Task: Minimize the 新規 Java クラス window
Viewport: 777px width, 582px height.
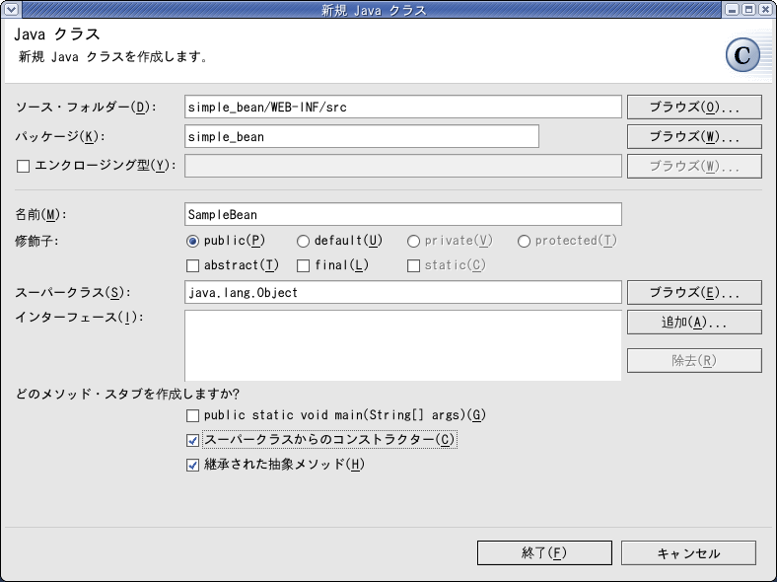Action: click(x=733, y=9)
